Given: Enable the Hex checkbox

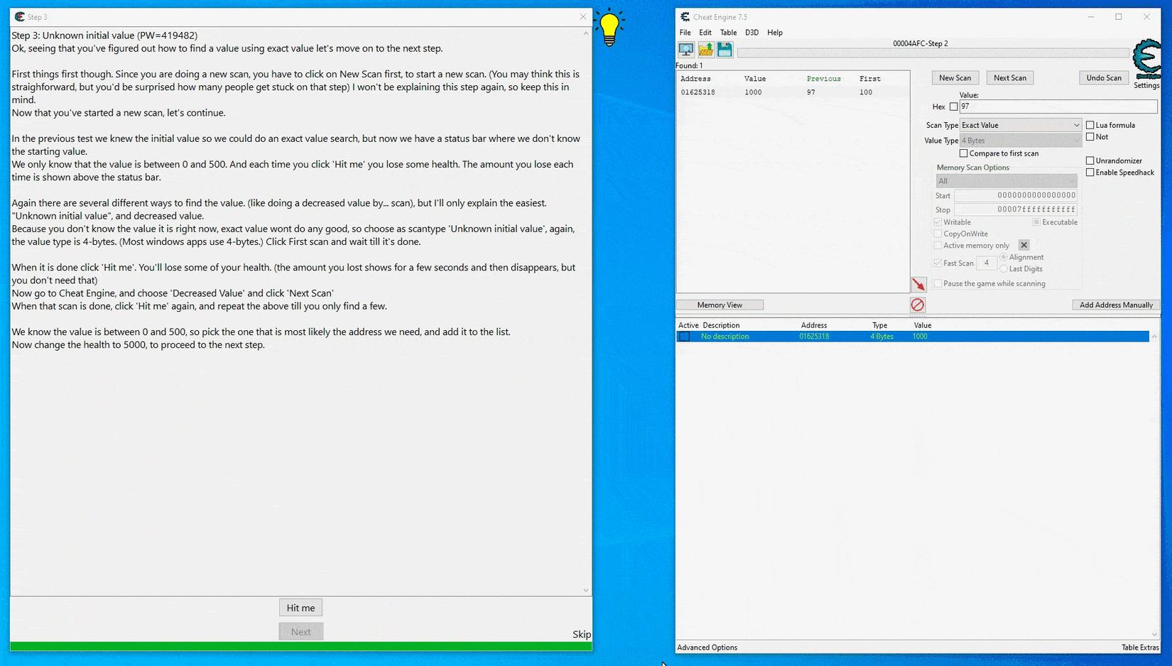Looking at the screenshot, I should pos(953,107).
